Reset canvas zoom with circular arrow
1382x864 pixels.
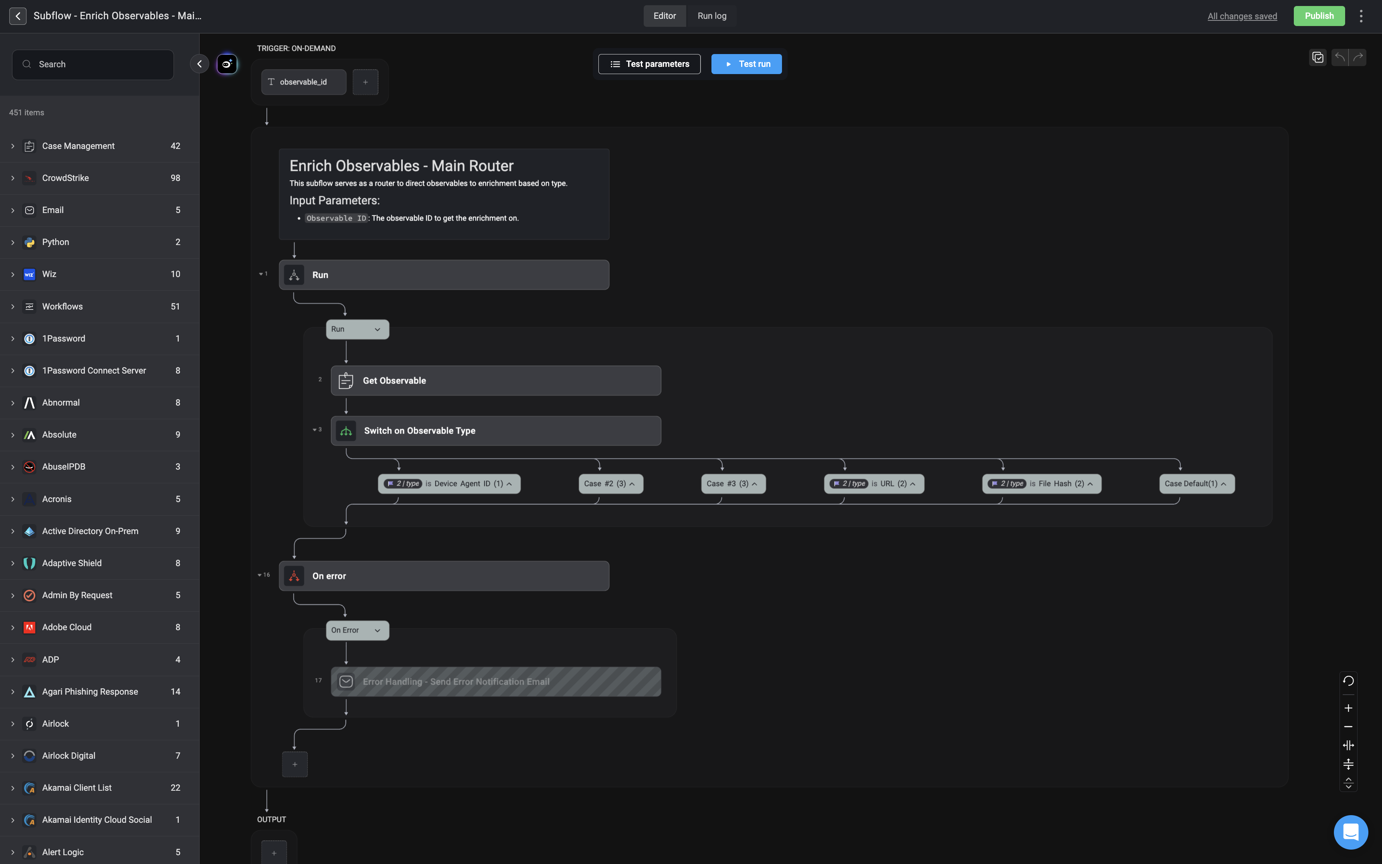tap(1348, 681)
